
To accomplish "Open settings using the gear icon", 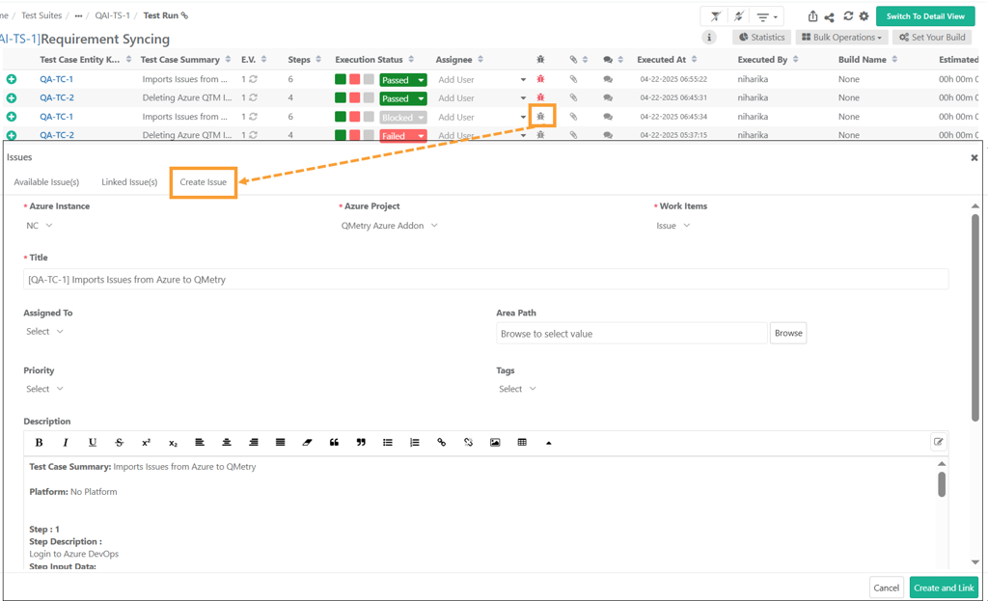I will (862, 16).
